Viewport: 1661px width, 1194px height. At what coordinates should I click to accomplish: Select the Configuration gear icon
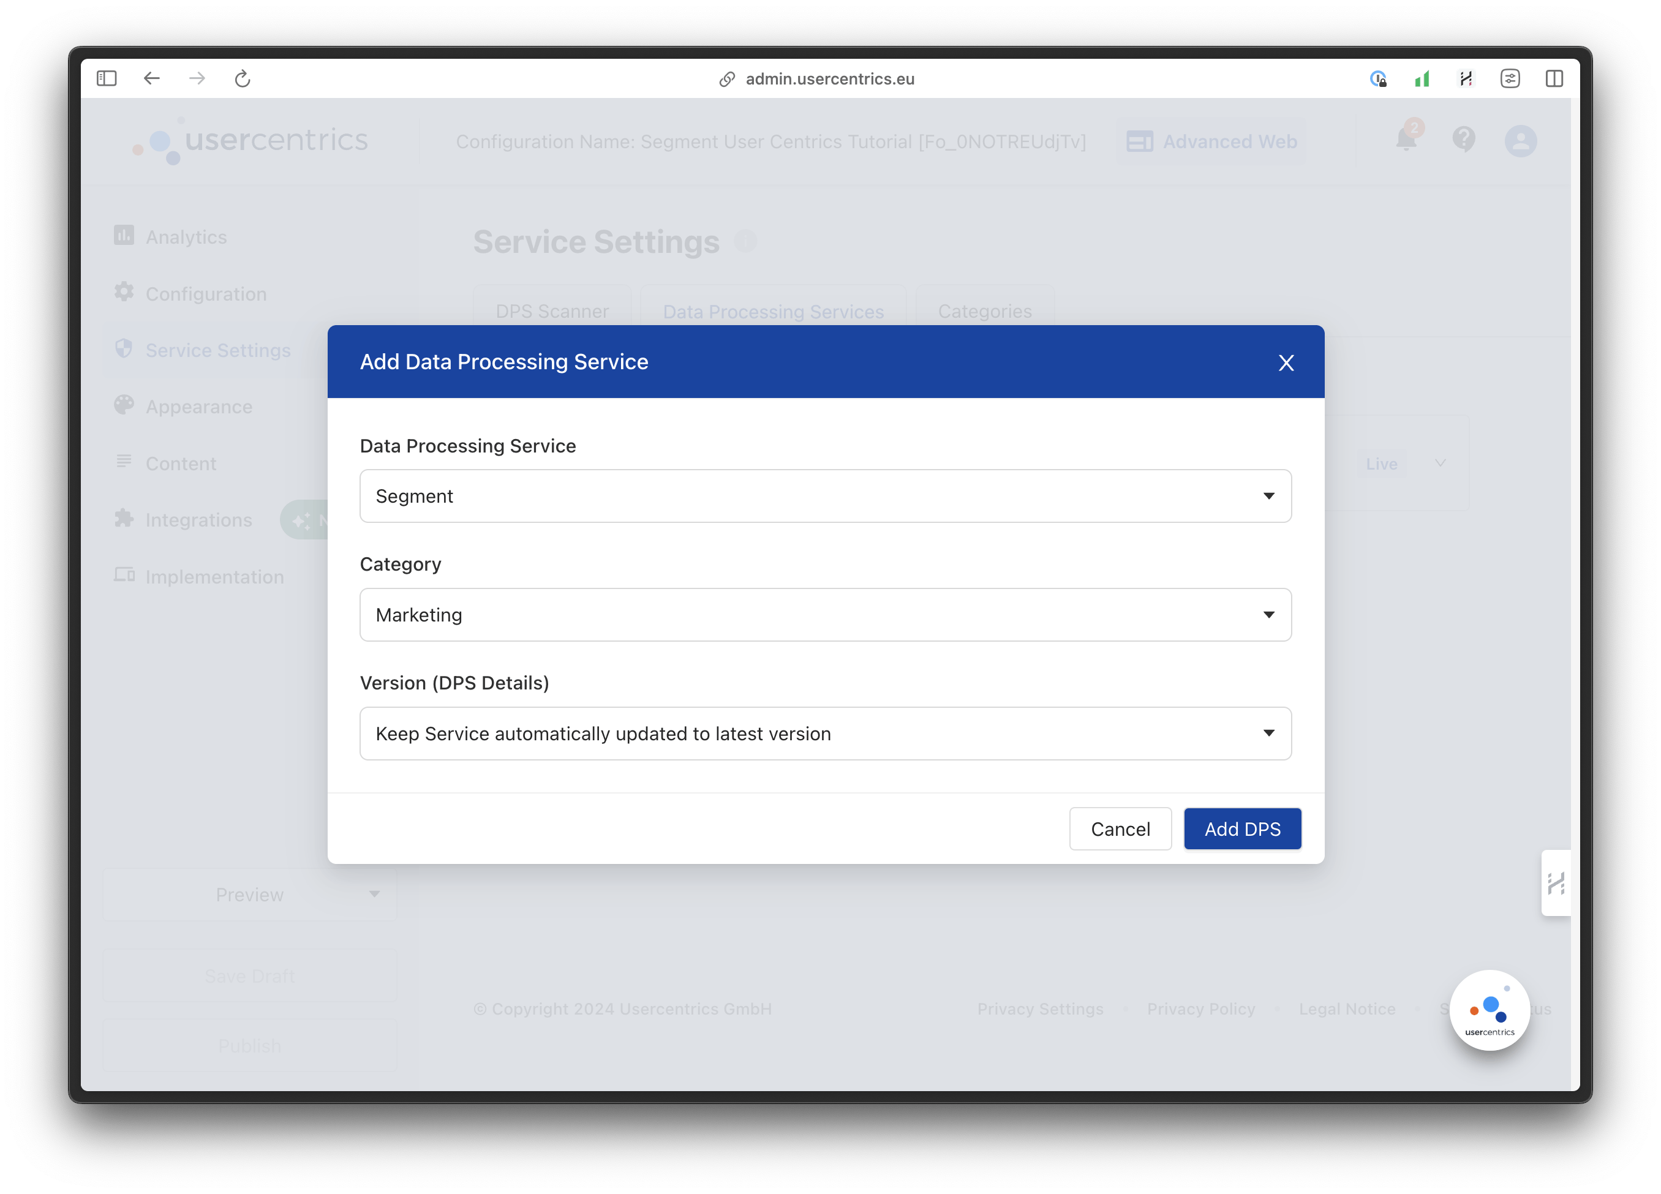(x=124, y=293)
